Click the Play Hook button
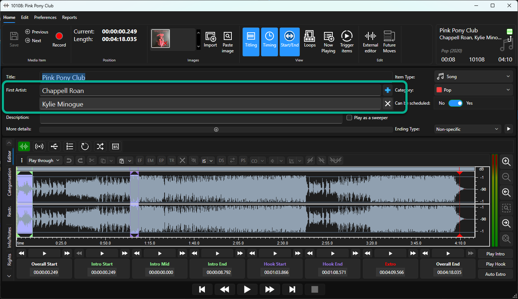Image resolution: width=518 pixels, height=299 pixels. 495,264
